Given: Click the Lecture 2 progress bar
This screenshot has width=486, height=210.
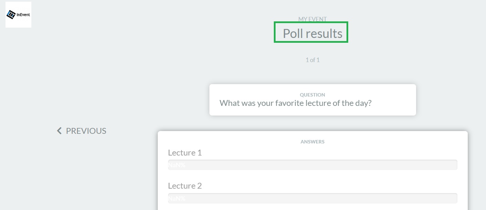Looking at the screenshot, I should coord(312,198).
